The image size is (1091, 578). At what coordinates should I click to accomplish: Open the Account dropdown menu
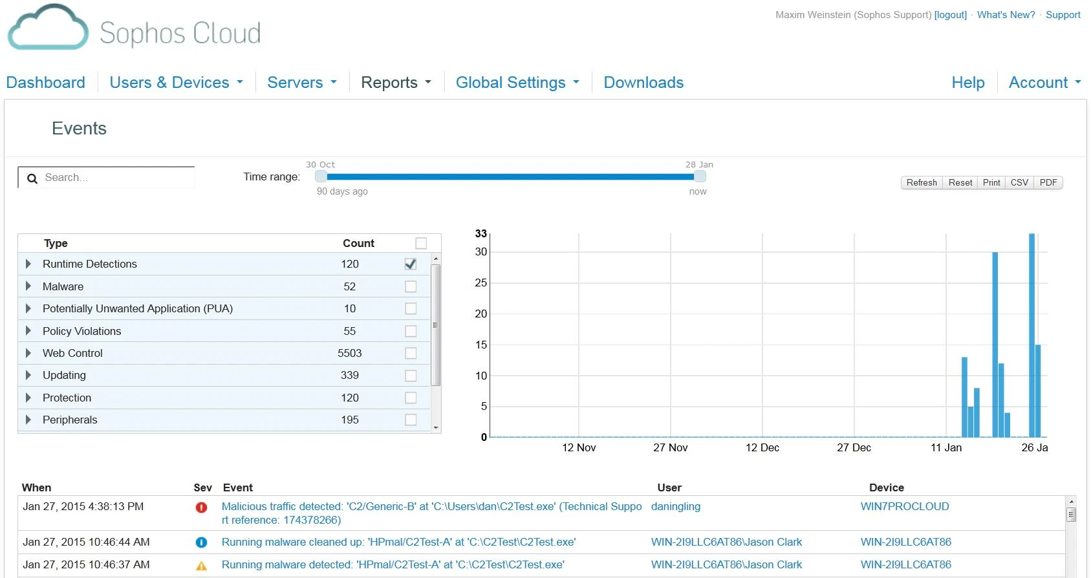1044,83
